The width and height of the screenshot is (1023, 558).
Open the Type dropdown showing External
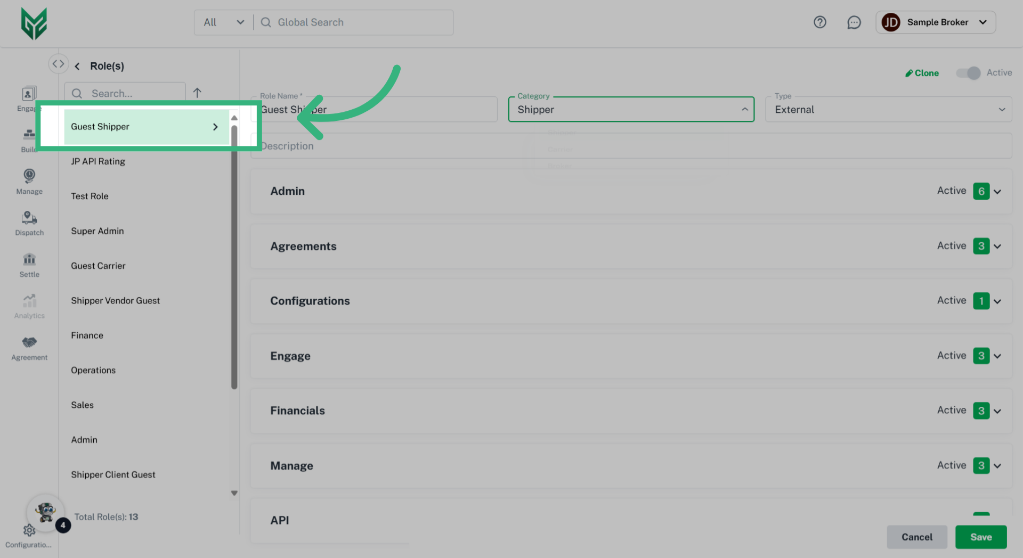coord(888,110)
